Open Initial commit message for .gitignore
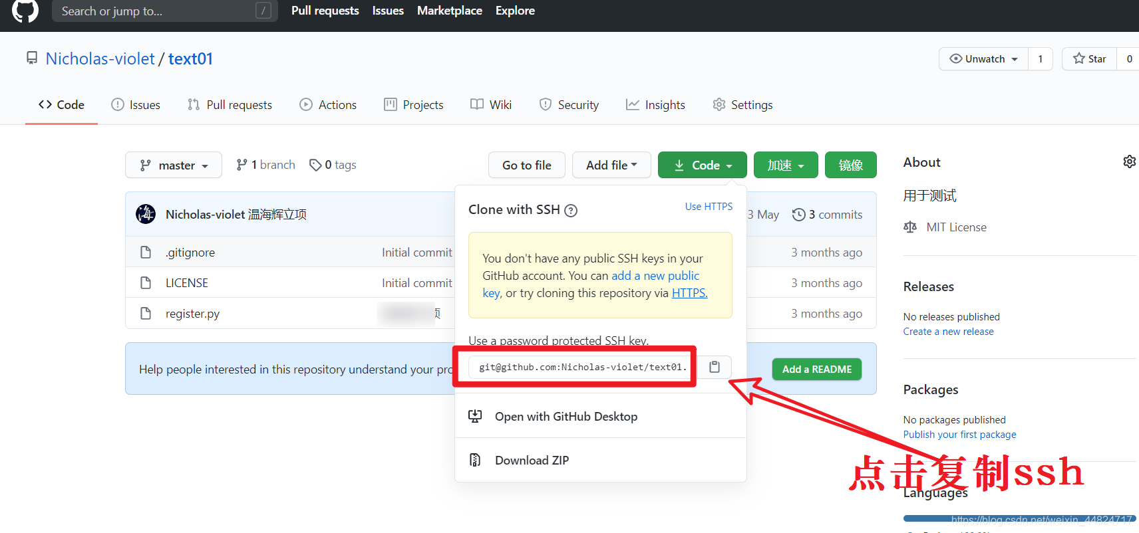The width and height of the screenshot is (1139, 533). tap(417, 253)
